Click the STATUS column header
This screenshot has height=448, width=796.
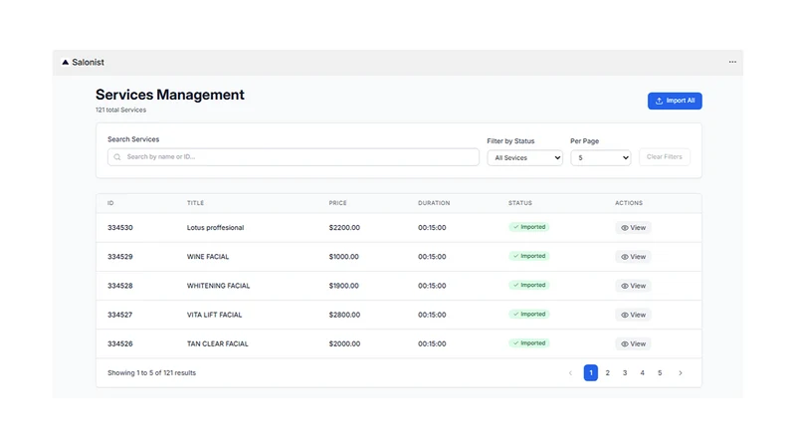(520, 203)
